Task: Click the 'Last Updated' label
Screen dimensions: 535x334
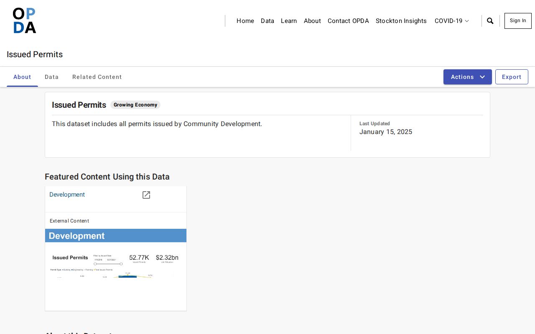Action: pyautogui.click(x=374, y=124)
